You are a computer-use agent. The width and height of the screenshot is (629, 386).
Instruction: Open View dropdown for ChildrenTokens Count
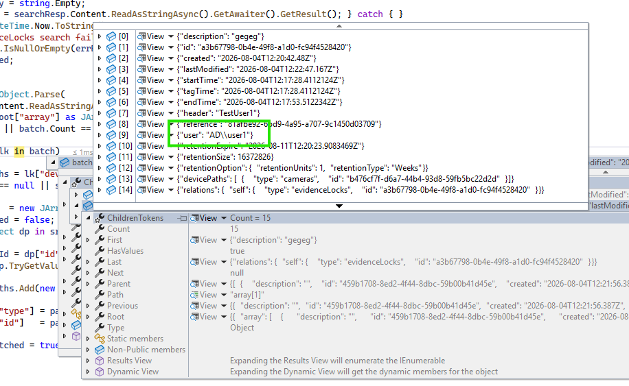[224, 218]
